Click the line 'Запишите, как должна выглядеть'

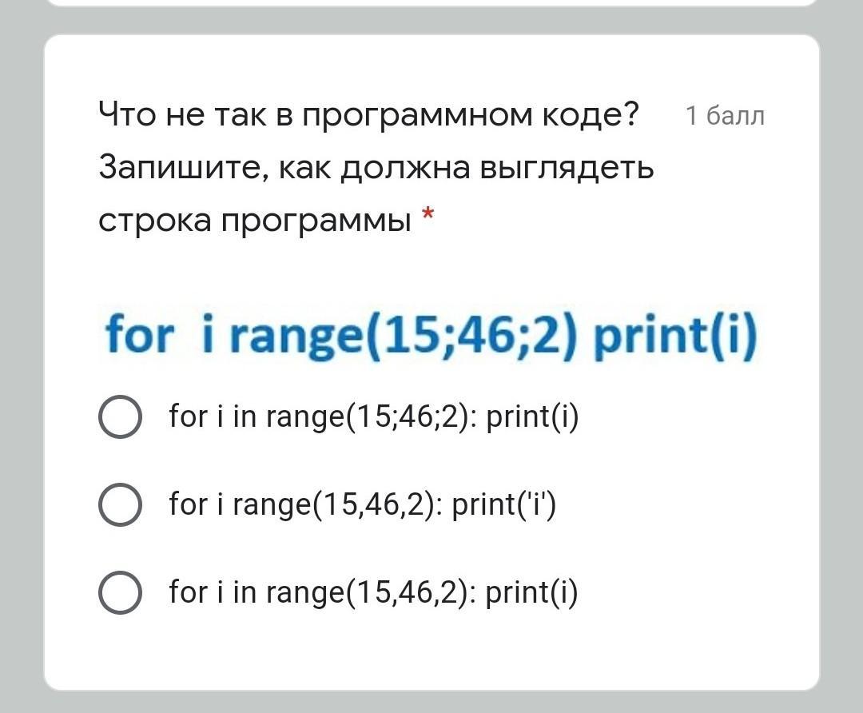376,167
